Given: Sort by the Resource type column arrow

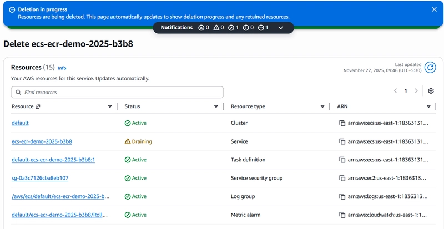Looking at the screenshot, I should 322,106.
